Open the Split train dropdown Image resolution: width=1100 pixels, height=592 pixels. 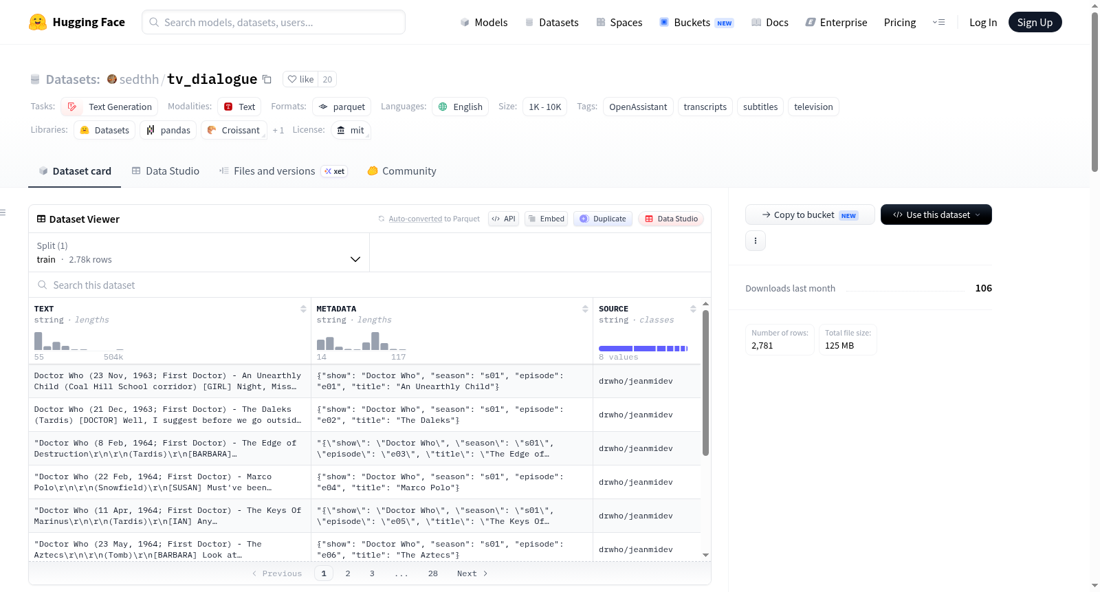(x=199, y=252)
